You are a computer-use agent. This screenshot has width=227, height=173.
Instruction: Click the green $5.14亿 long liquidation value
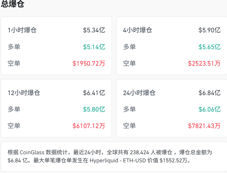(94, 47)
